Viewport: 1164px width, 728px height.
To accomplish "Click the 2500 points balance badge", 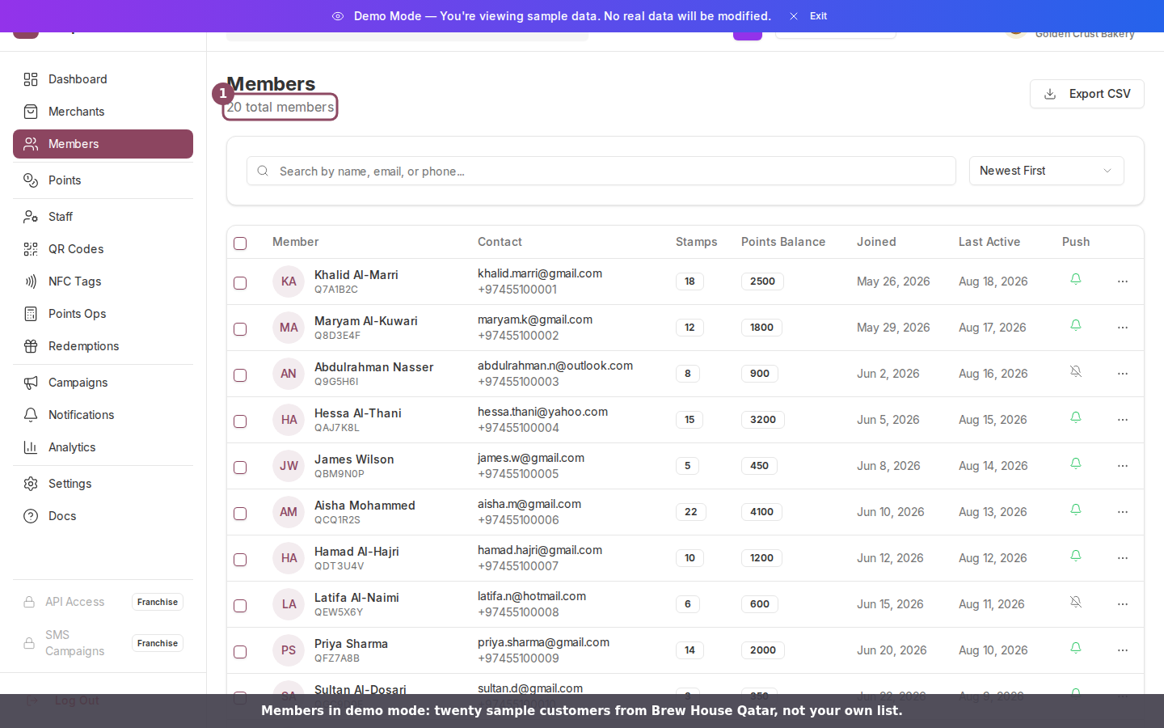I will point(762,281).
